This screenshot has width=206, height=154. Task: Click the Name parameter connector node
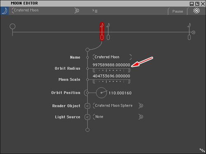87,57
